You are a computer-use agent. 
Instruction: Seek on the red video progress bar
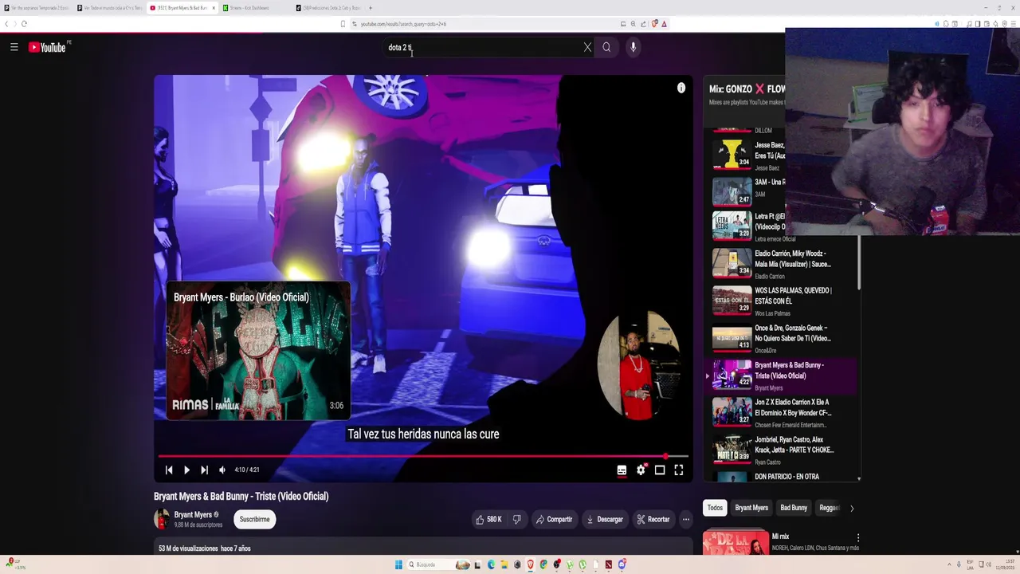click(x=423, y=456)
